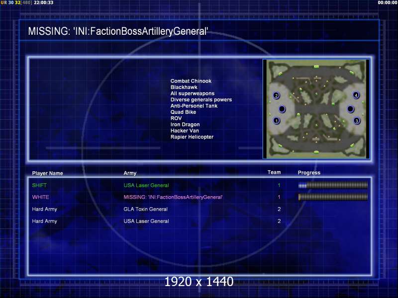398x298 pixels.
Task: Click 'Rapier Helicopter' list entry
Action: (x=192, y=137)
